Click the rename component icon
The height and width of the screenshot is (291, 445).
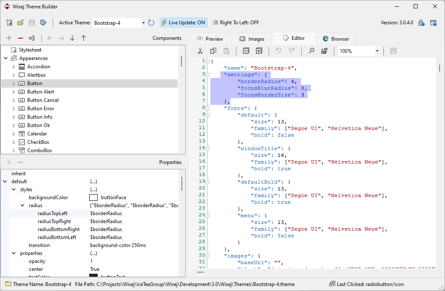pyautogui.click(x=32, y=38)
